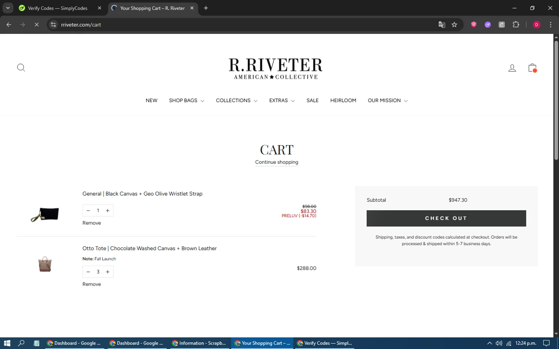The height and width of the screenshot is (349, 559).
Task: Open site information icon in address bar
Action: pos(53,25)
